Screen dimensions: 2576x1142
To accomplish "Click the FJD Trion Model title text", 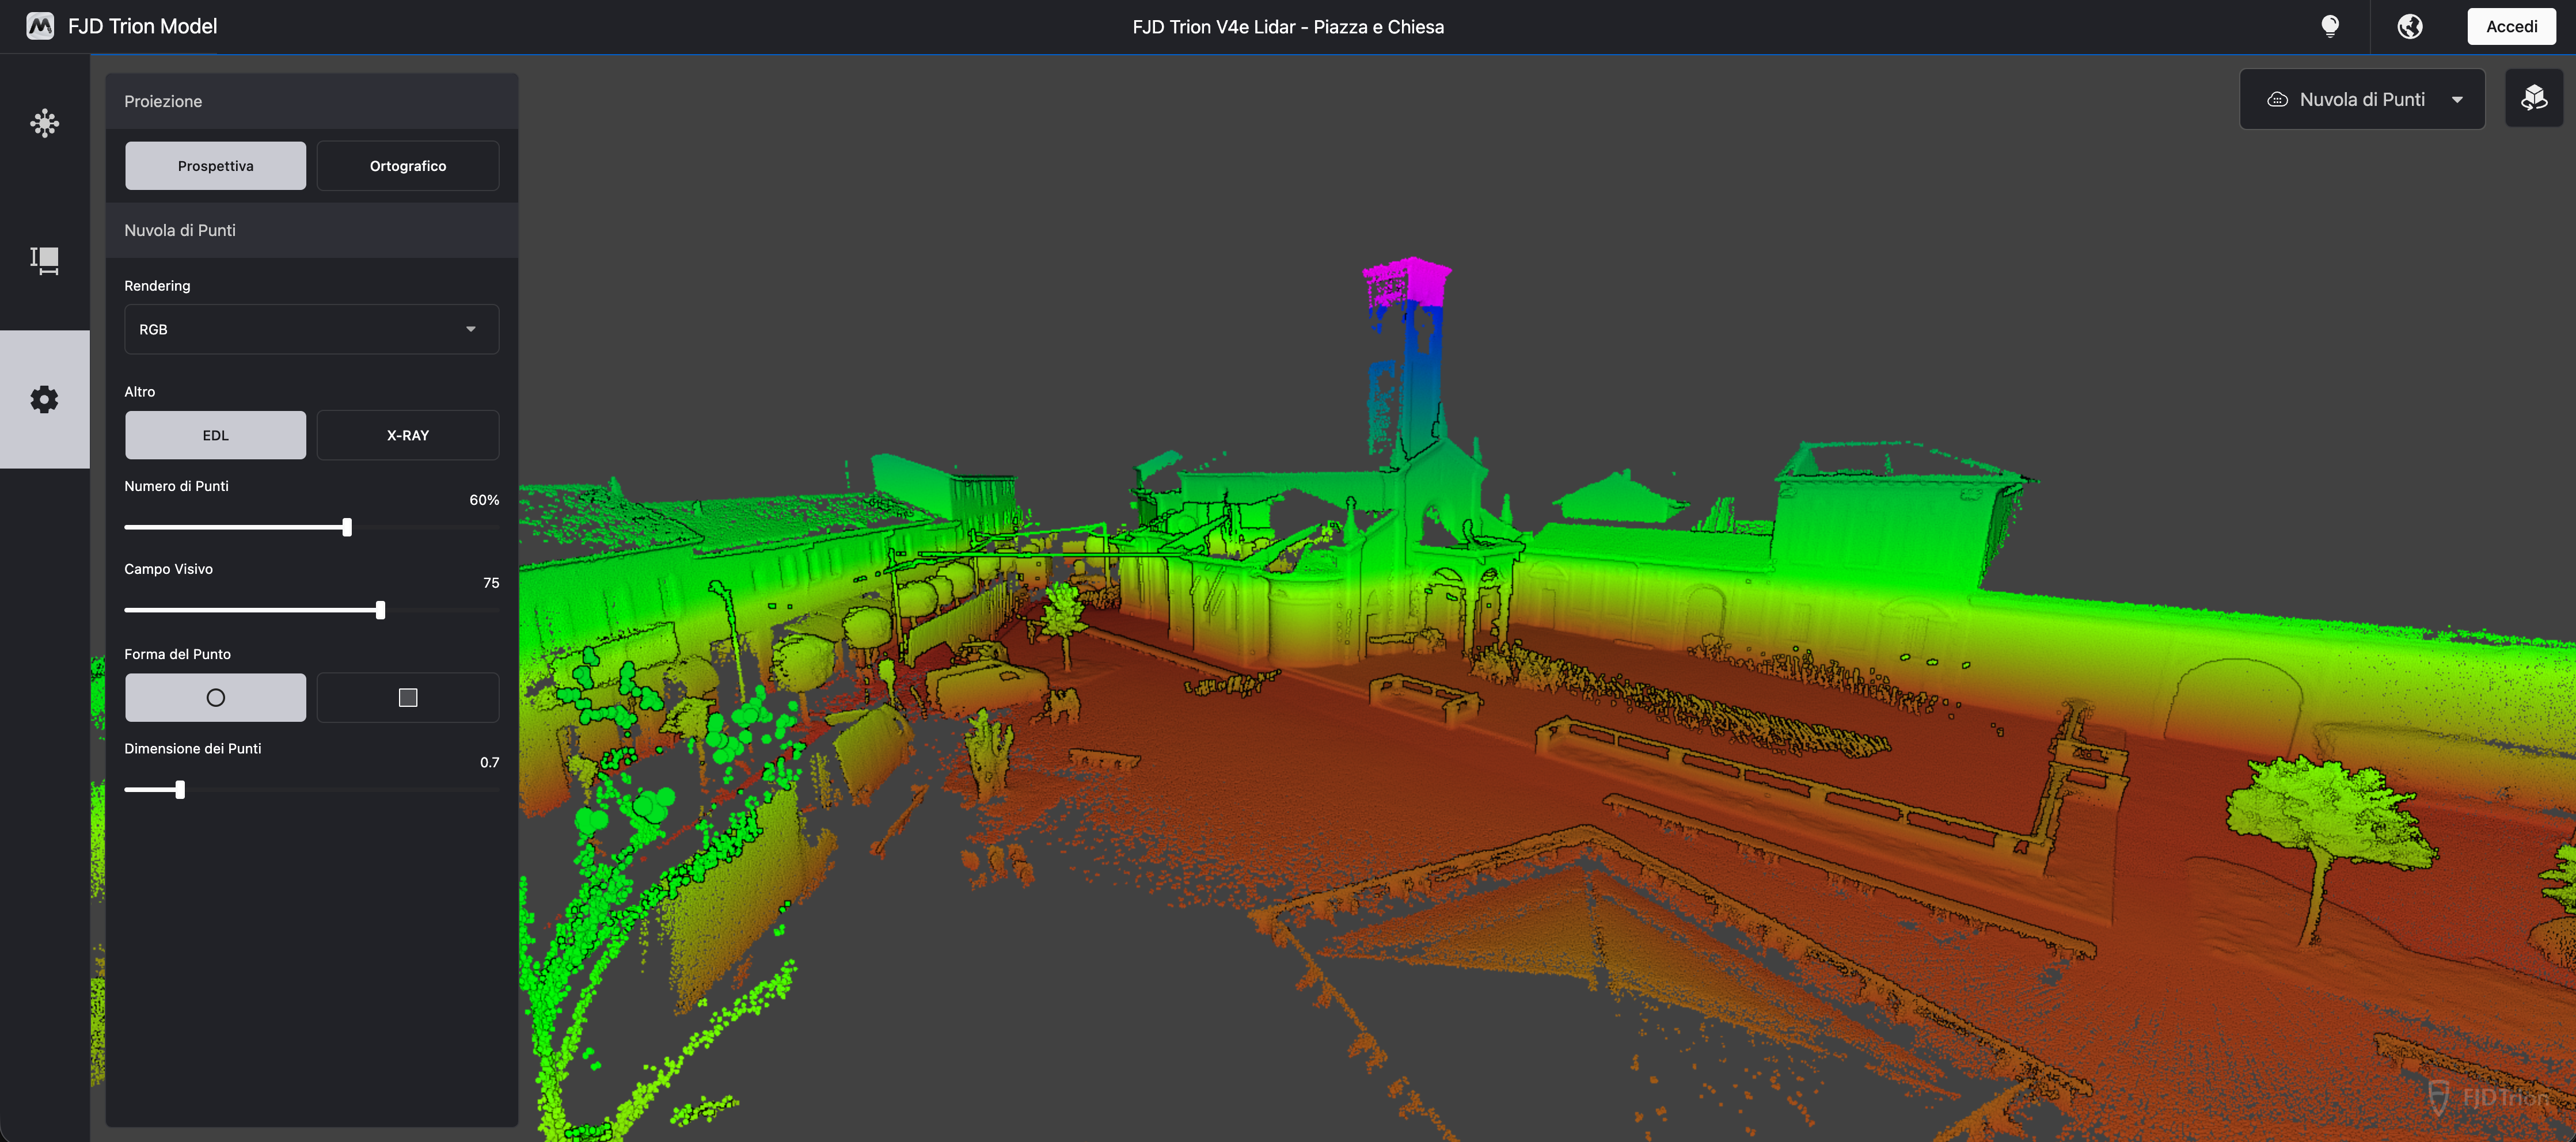I will pyautogui.click(x=142, y=26).
